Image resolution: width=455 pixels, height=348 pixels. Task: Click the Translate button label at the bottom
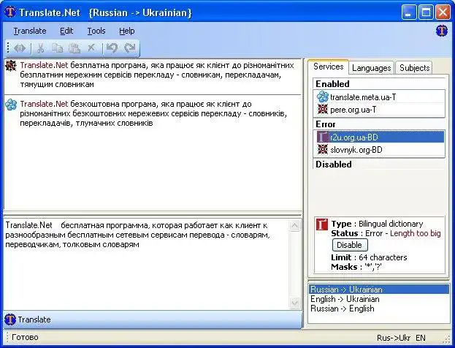(x=34, y=319)
